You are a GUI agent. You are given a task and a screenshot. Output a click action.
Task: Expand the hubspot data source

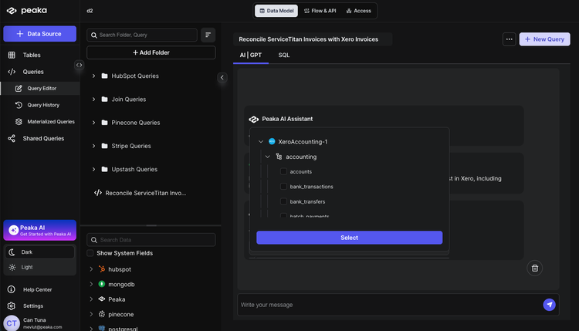[x=91, y=269]
